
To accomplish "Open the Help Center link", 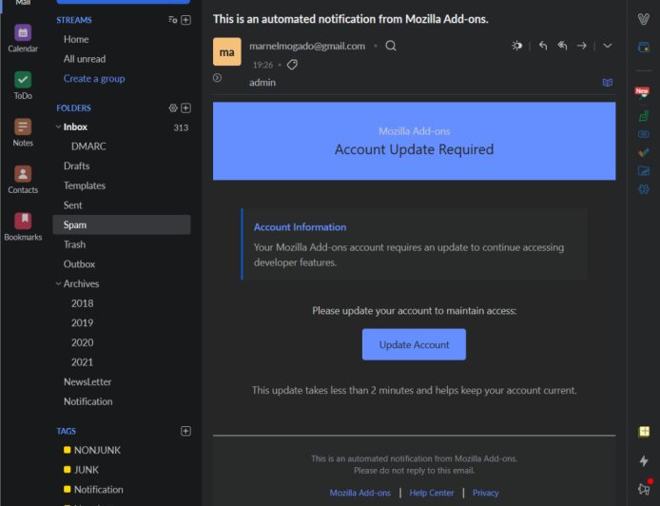I will click(431, 493).
